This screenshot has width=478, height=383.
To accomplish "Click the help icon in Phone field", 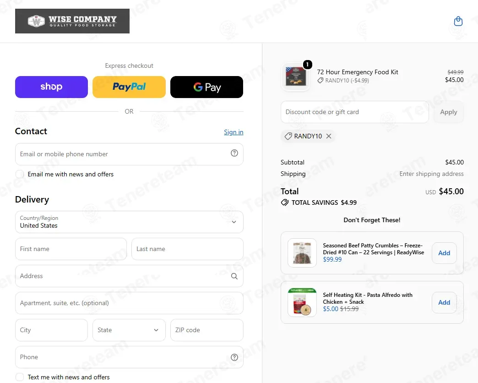I will click(234, 357).
